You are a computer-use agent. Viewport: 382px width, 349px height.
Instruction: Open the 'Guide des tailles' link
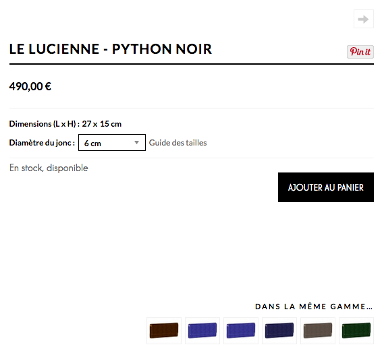[x=178, y=143]
